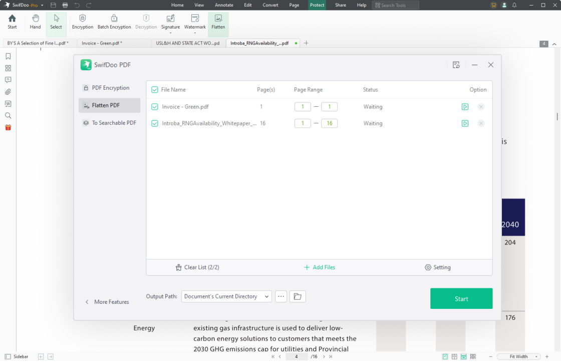Open the bookmark sidebar panel
This screenshot has height=363, width=561.
pyautogui.click(x=8, y=56)
